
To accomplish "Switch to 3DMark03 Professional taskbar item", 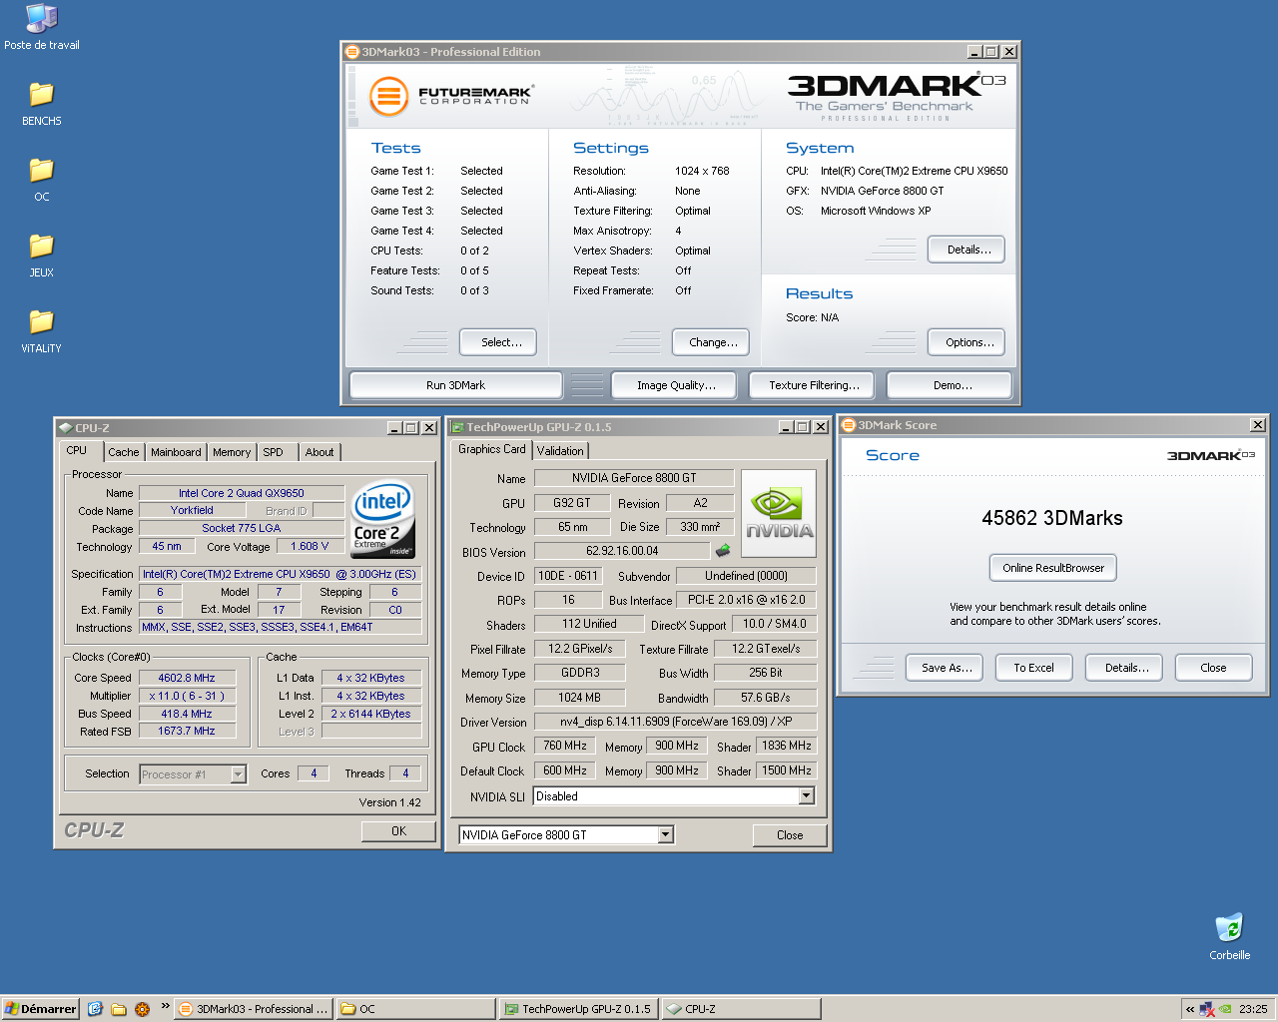I will click(254, 1009).
